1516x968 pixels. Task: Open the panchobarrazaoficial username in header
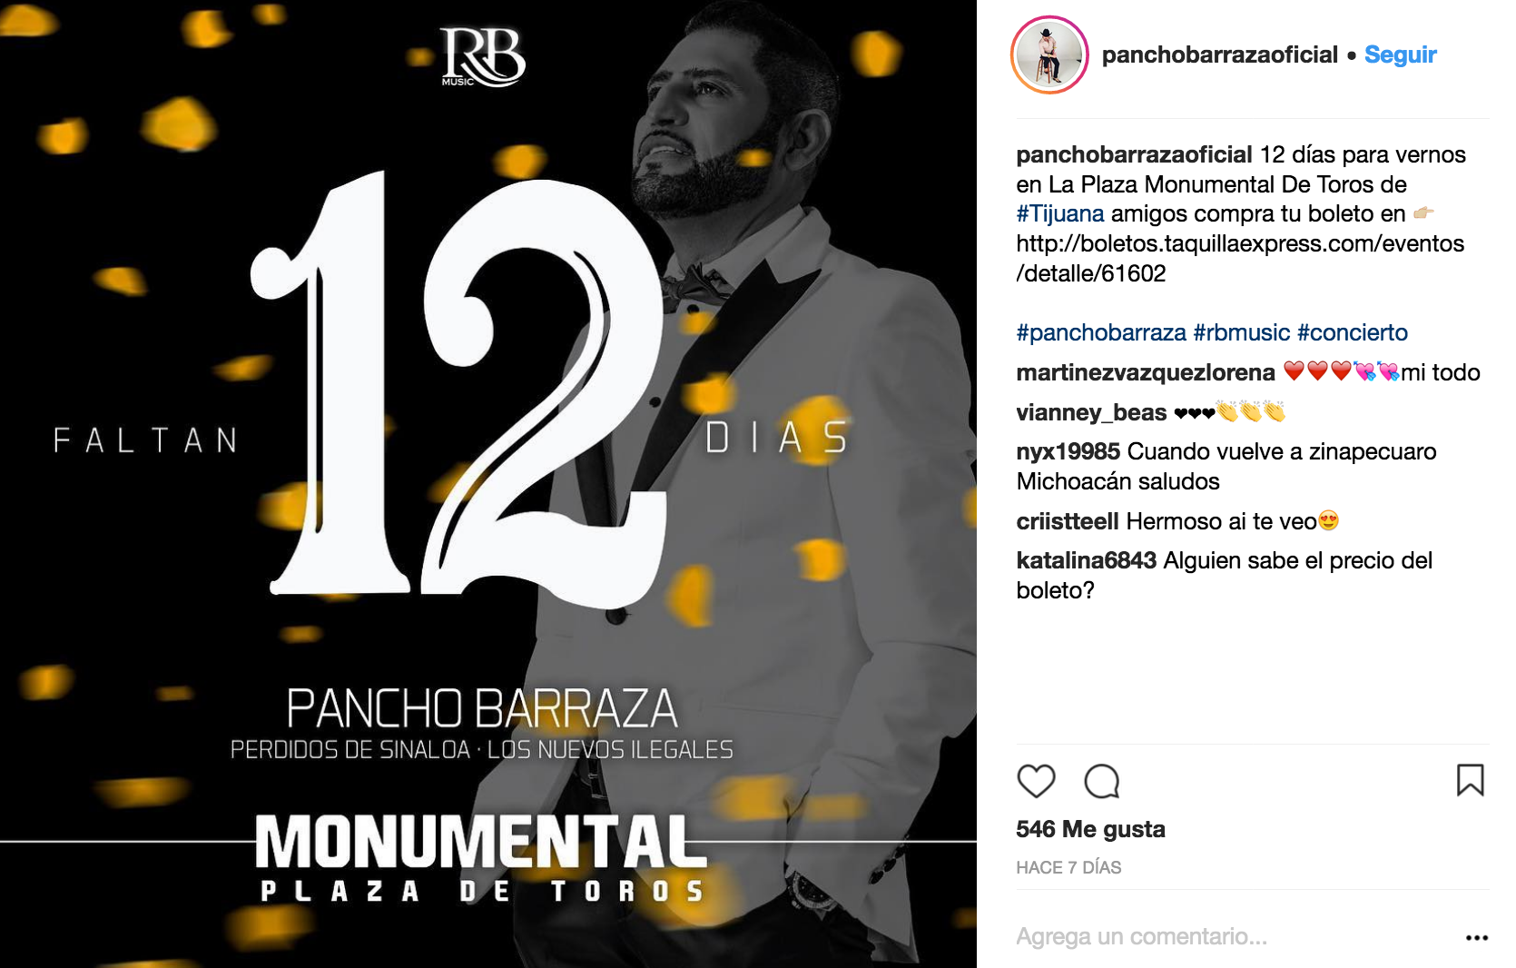click(x=1219, y=54)
